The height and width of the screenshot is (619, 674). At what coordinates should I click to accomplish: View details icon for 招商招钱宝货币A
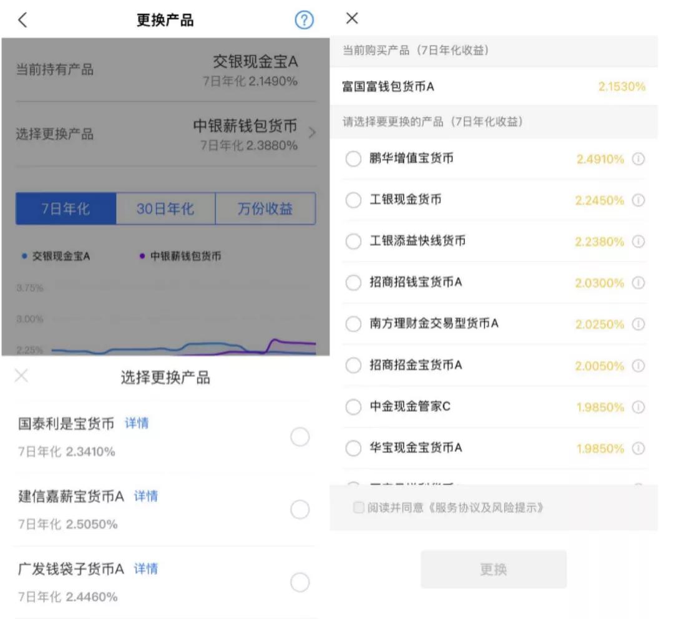coord(637,283)
